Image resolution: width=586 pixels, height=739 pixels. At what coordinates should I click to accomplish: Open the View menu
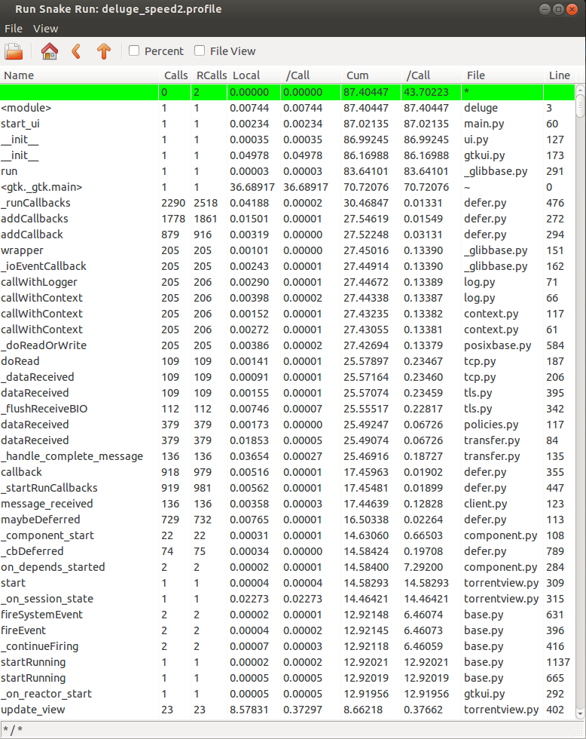(45, 29)
